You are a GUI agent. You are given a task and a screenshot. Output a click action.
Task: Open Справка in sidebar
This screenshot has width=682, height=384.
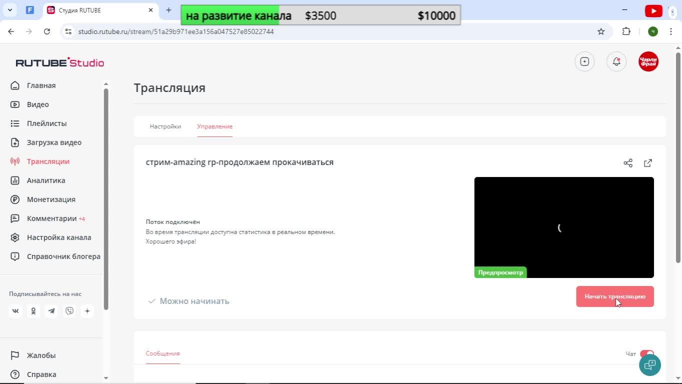coord(41,374)
